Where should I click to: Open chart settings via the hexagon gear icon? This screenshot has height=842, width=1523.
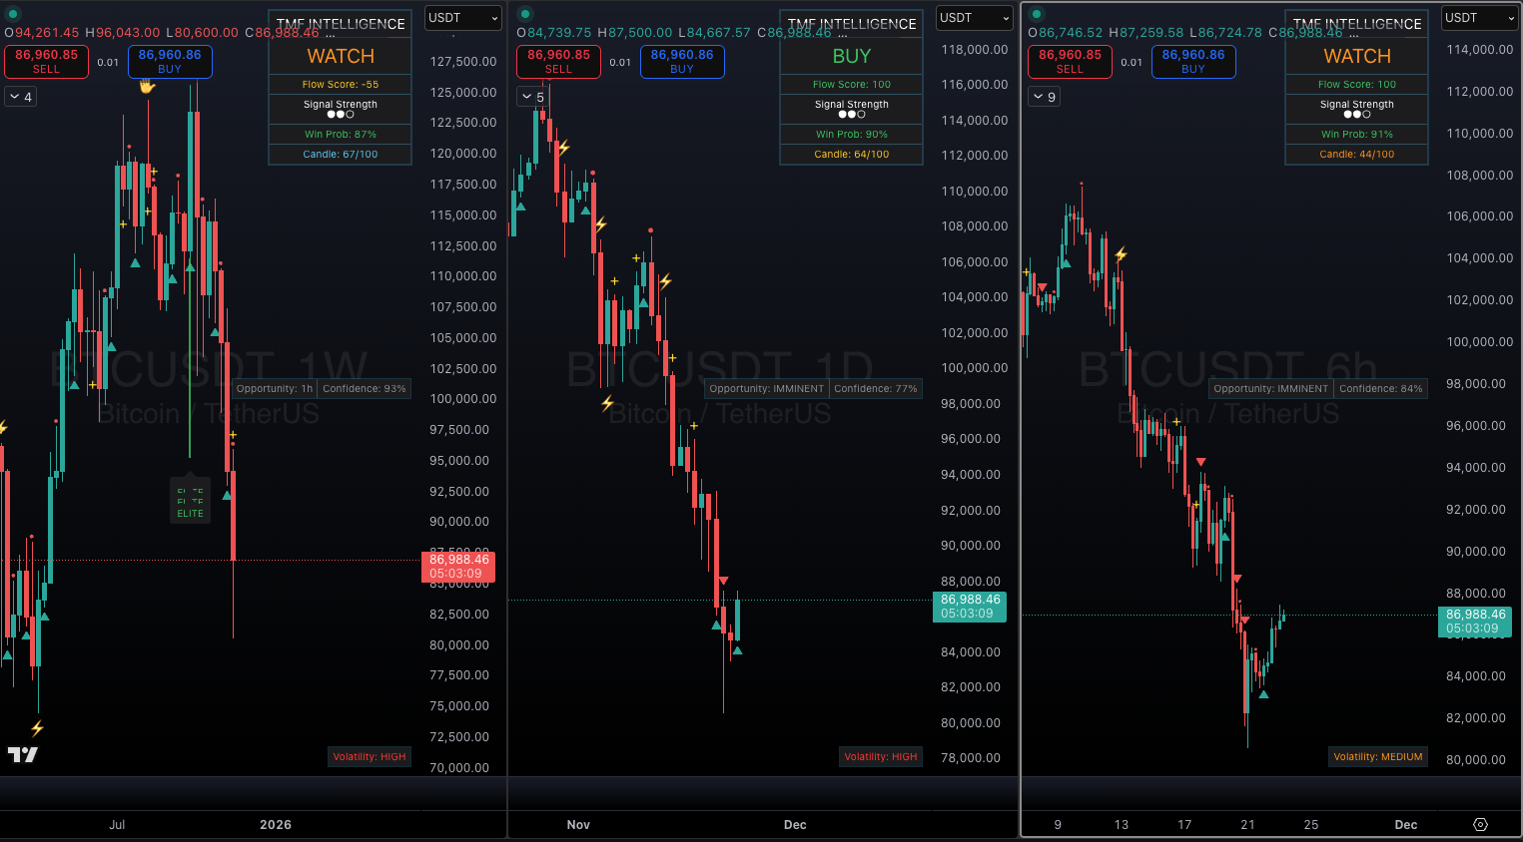coord(1481,825)
